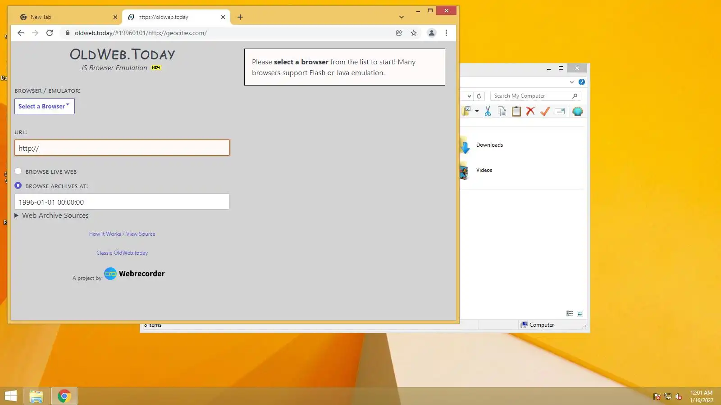Image resolution: width=721 pixels, height=405 pixels.
Task: Click the OldWeb.Today title heading
Action: click(122, 54)
